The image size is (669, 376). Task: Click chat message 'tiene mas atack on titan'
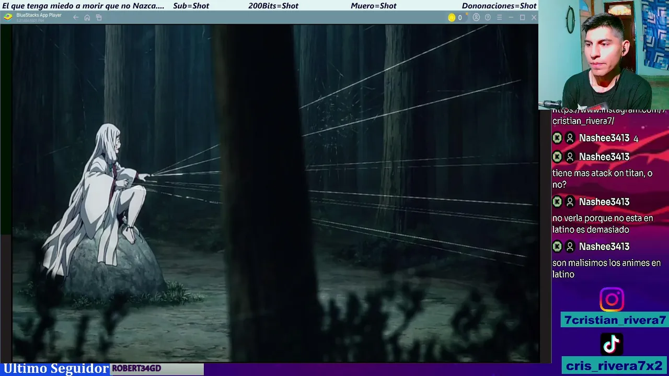(x=603, y=179)
